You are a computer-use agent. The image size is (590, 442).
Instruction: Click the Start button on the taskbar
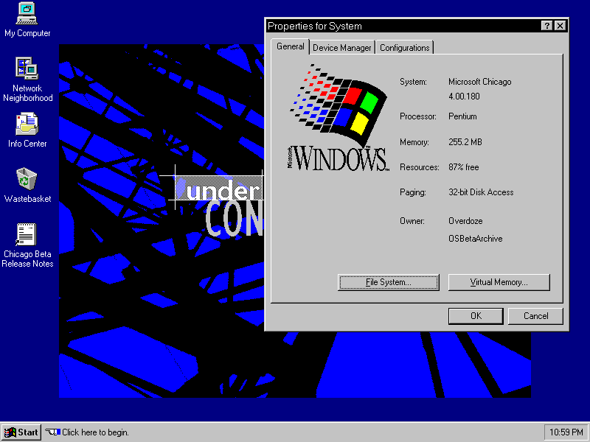(21, 432)
